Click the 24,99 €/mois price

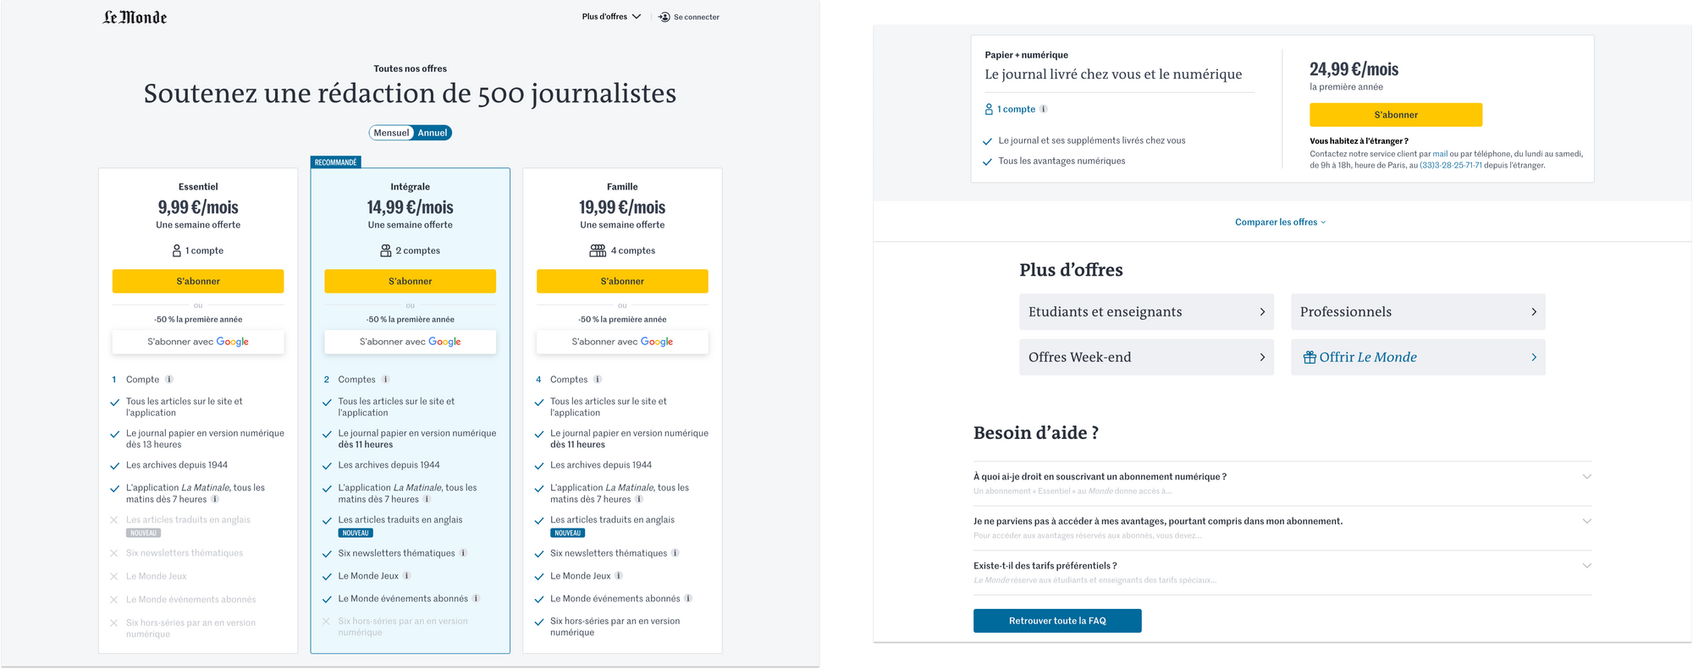click(1354, 69)
